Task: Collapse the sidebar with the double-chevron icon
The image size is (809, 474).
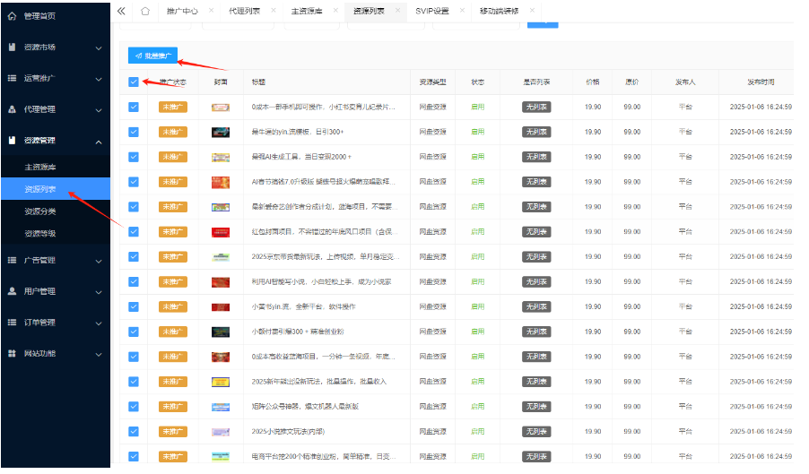Action: click(x=121, y=11)
